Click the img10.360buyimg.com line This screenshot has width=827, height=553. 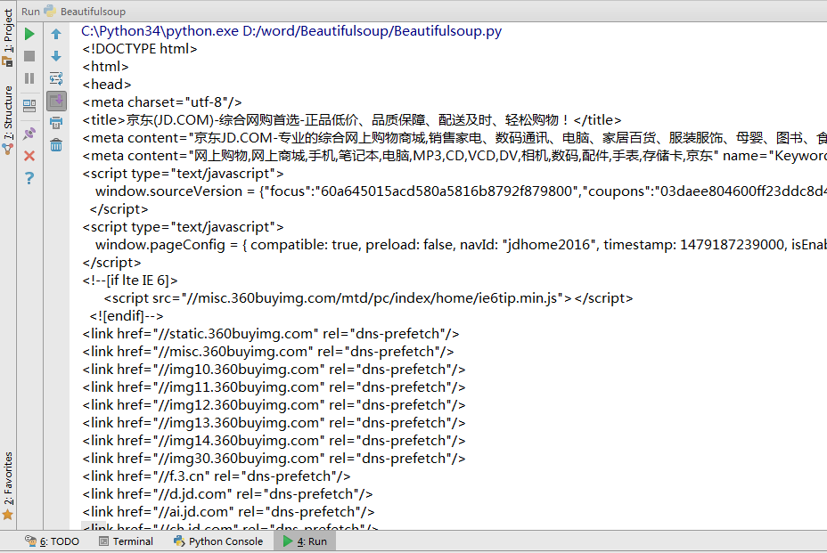tap(274, 370)
